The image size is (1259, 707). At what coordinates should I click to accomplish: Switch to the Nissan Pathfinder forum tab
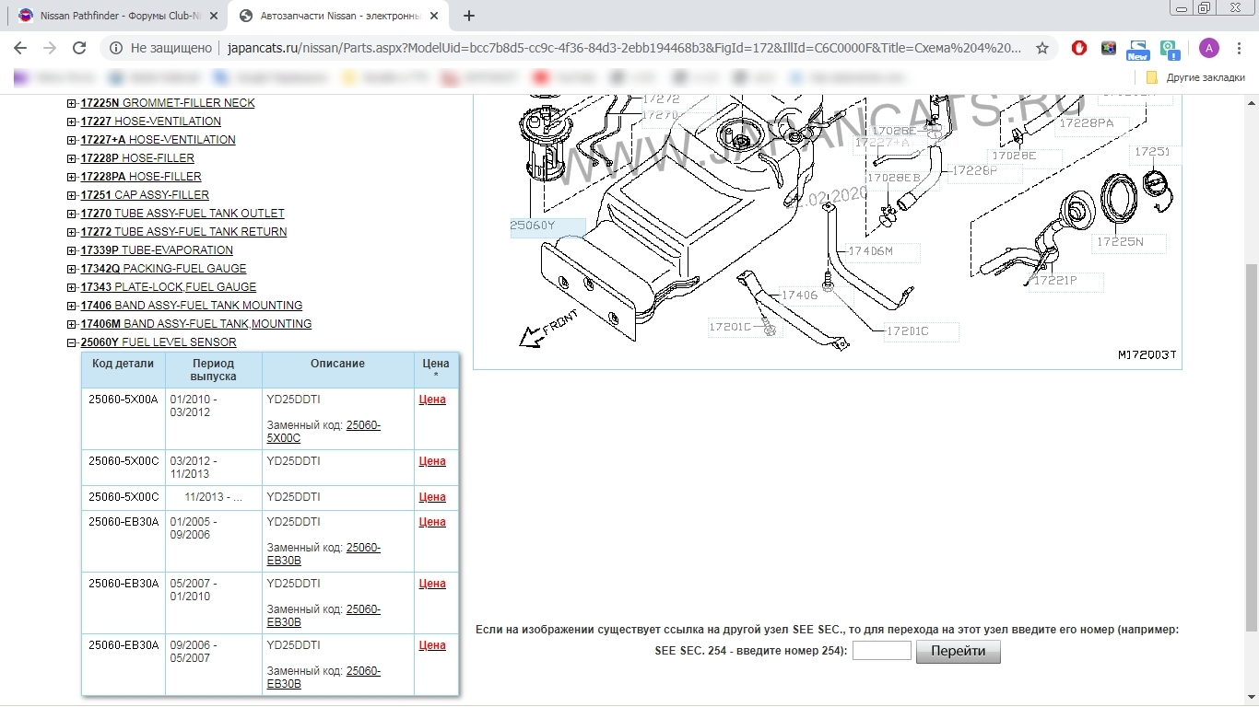coord(115,16)
